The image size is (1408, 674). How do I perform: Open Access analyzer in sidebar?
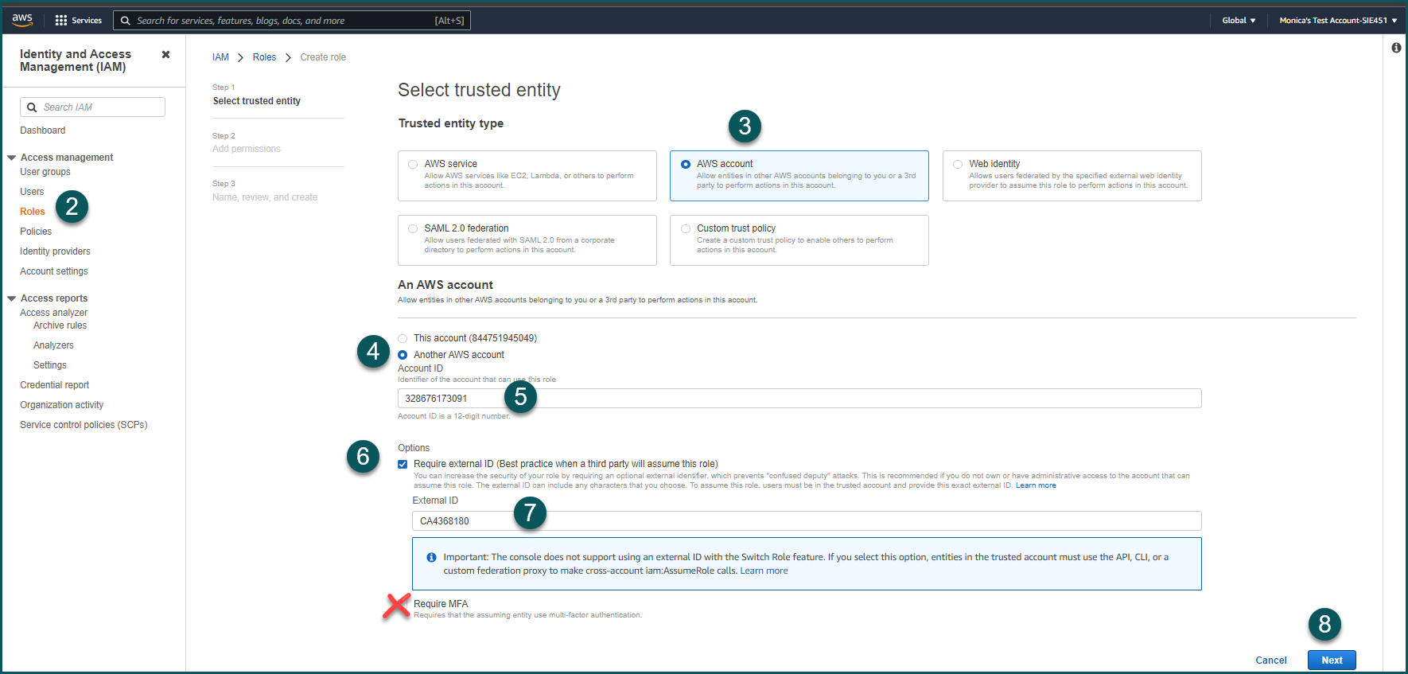tap(53, 313)
